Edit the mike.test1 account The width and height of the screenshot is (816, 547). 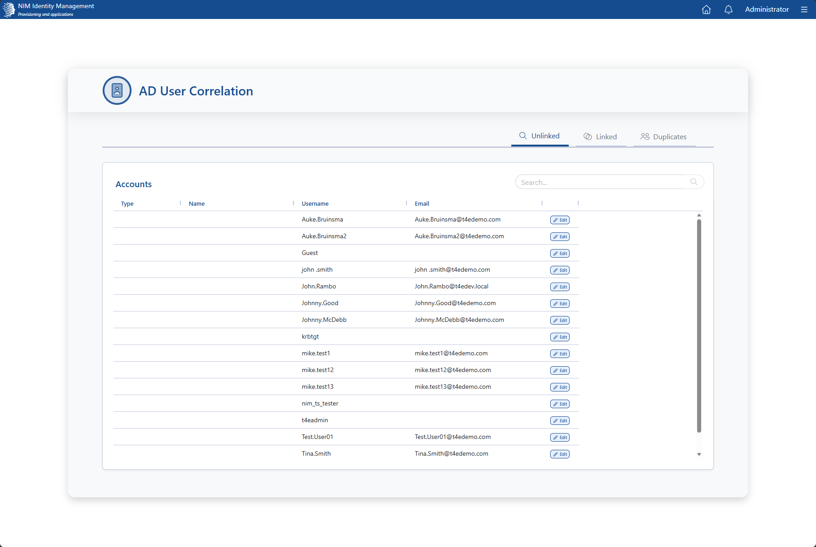tap(560, 354)
